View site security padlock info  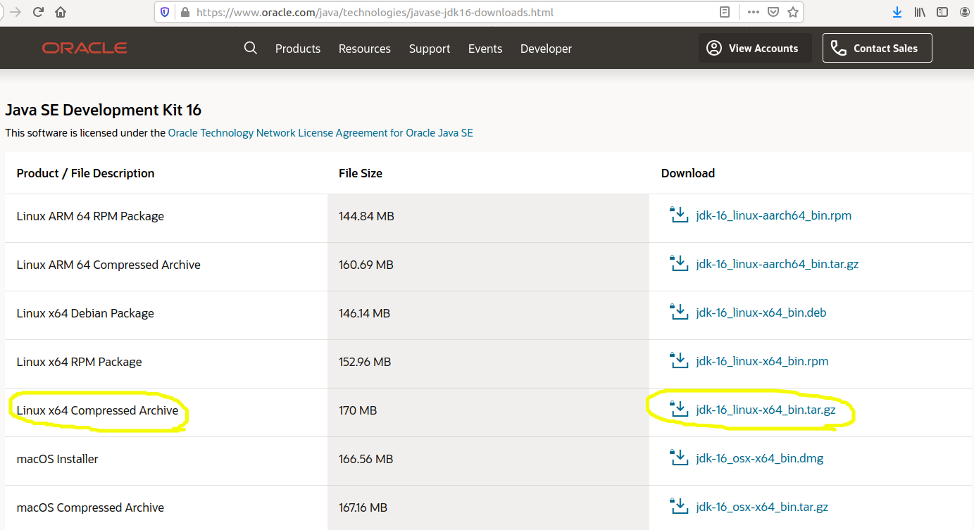(x=185, y=12)
